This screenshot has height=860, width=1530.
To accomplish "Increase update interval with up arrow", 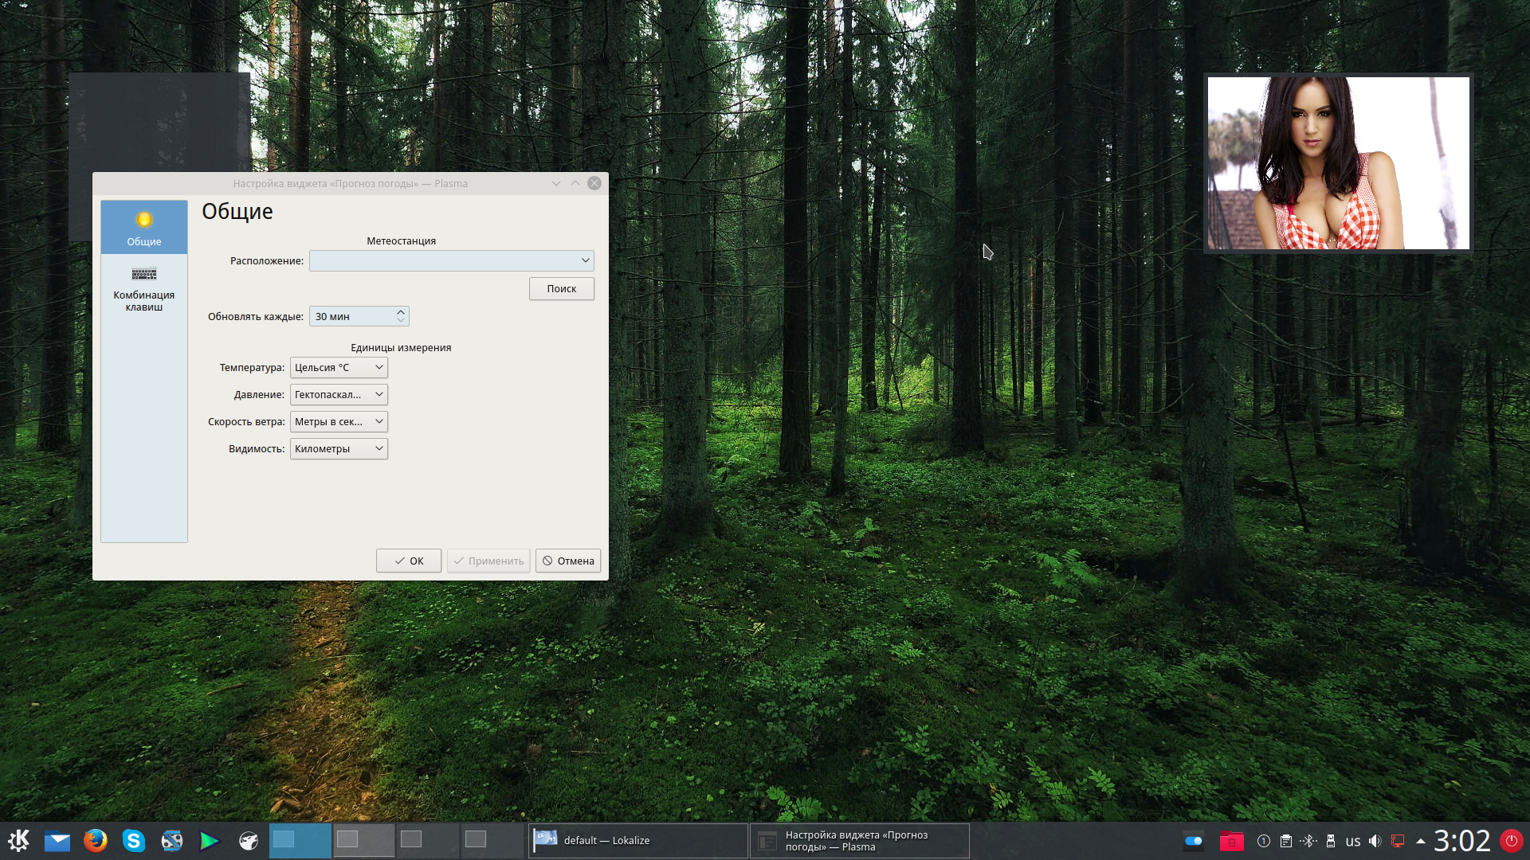I will [401, 312].
